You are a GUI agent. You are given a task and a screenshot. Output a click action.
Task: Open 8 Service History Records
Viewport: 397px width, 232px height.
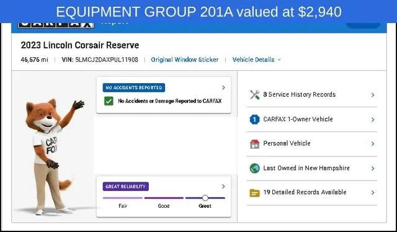click(x=311, y=95)
